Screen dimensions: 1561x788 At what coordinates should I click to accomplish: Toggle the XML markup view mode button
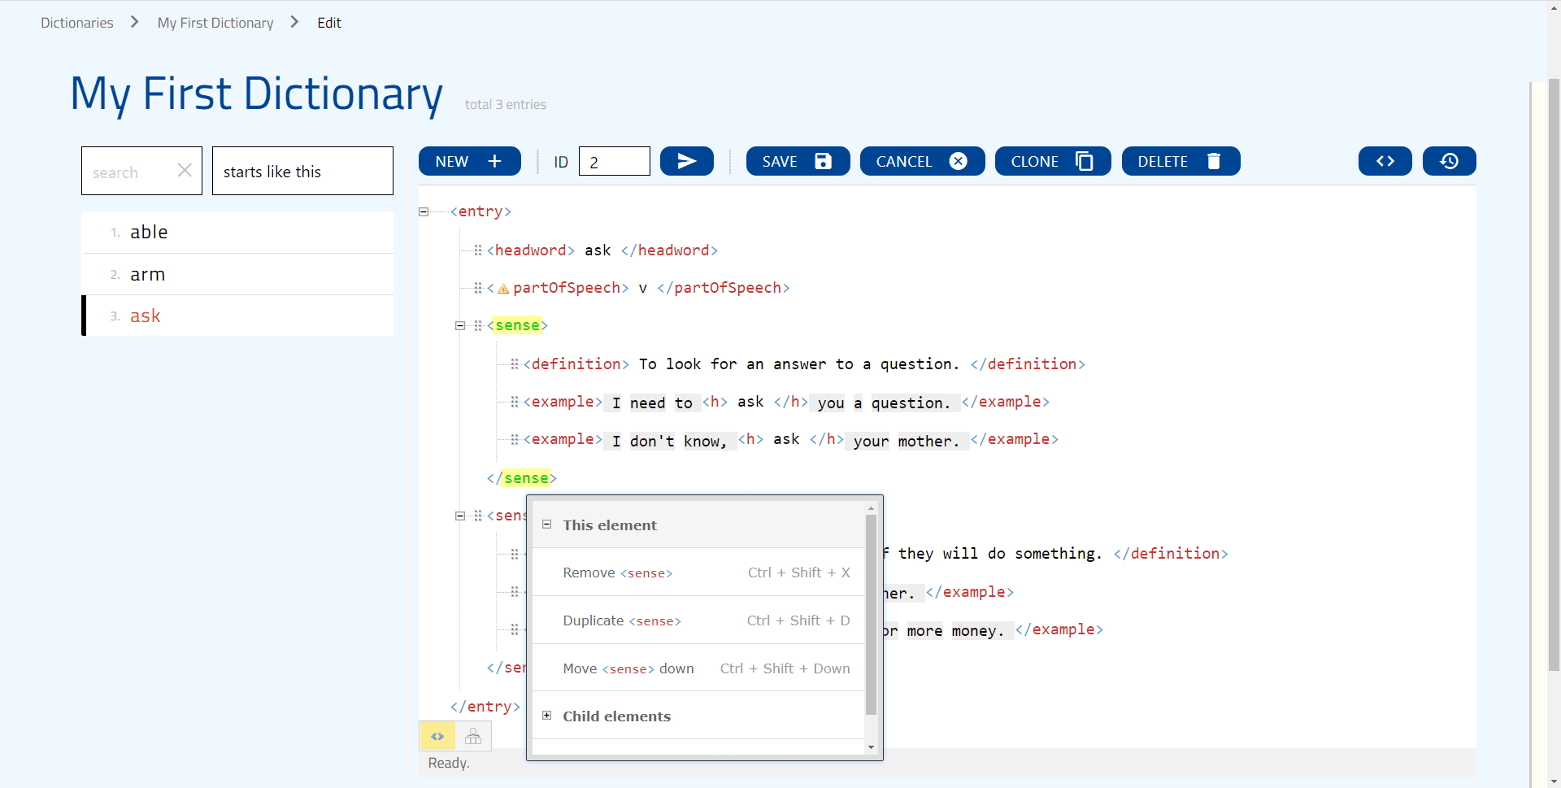(437, 737)
